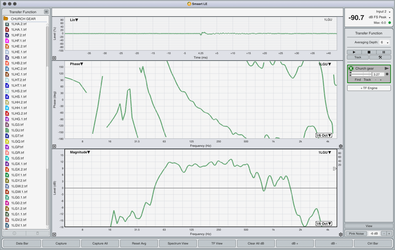Viewport: 395px width, 250px height.
Task: Click the stop button in measurement controls
Action: pos(369,52)
